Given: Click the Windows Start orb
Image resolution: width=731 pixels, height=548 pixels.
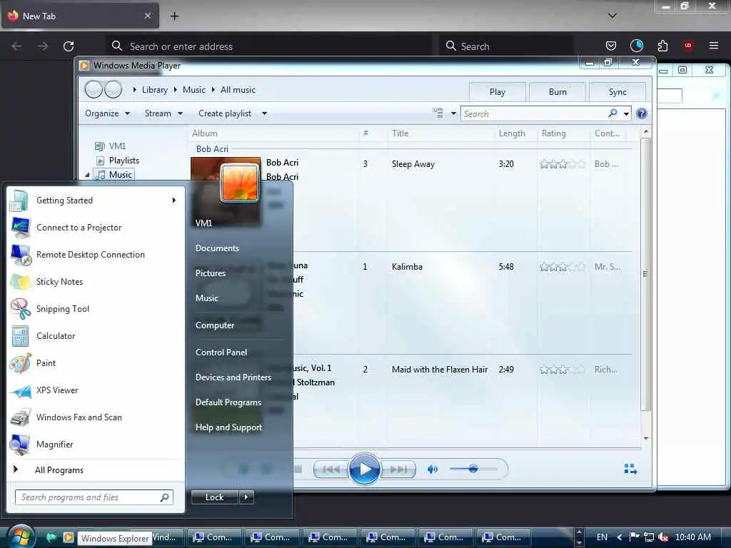Looking at the screenshot, I should coord(21,537).
